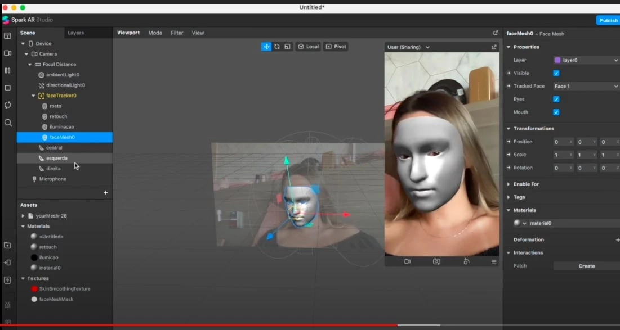Open the Tracked Face dropdown
The height and width of the screenshot is (330, 620).
pyautogui.click(x=586, y=85)
